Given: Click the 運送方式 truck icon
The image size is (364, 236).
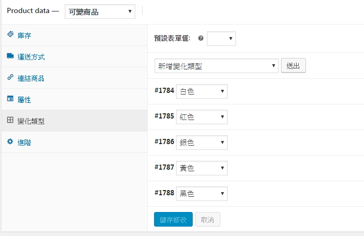Looking at the screenshot, I should [x=10, y=56].
